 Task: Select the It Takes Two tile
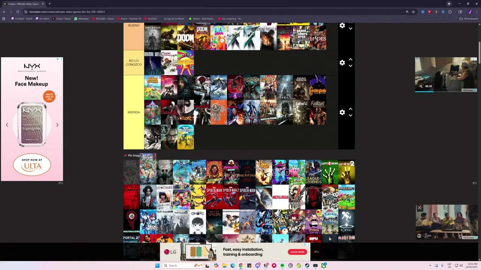click(264, 172)
